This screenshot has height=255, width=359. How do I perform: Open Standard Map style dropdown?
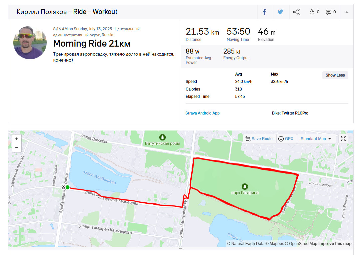(x=316, y=139)
